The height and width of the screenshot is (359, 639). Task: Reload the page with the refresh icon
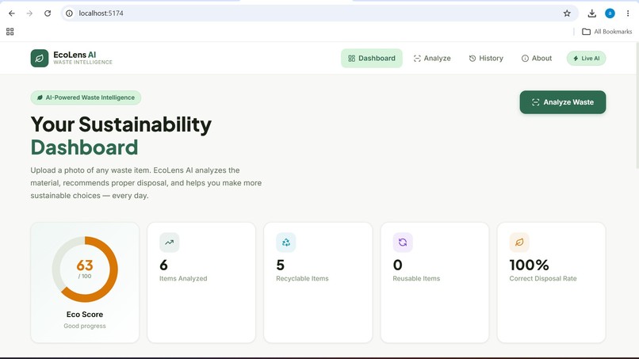[48, 13]
